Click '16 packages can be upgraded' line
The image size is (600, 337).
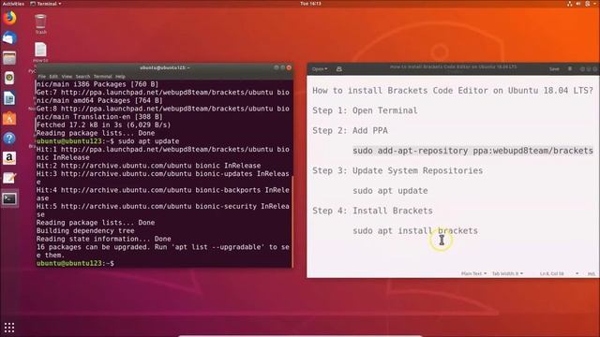pyautogui.click(x=162, y=251)
